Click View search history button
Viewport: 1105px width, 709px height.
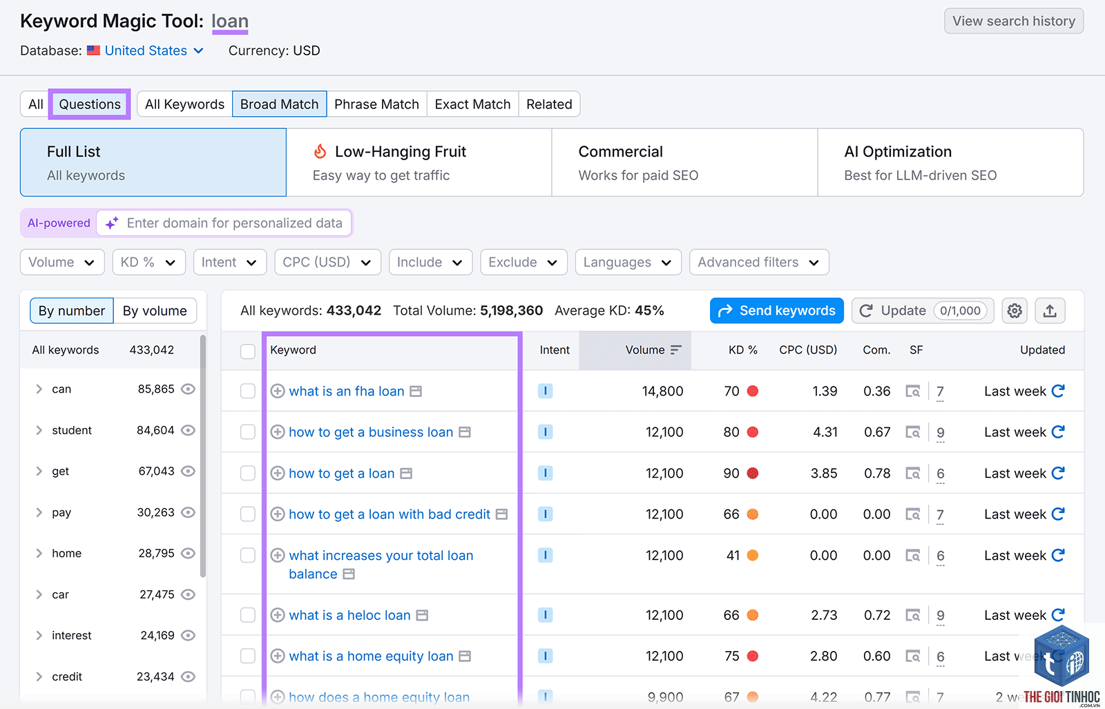[1014, 21]
